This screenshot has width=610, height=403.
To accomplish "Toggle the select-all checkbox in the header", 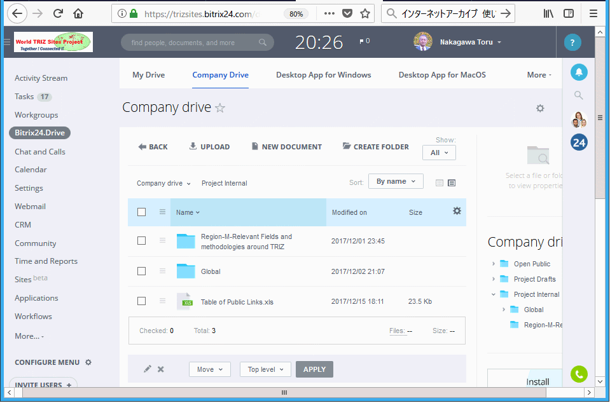I will click(142, 212).
